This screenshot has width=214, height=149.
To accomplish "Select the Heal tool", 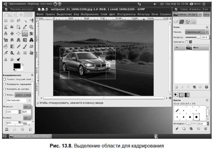I will click(25, 53).
